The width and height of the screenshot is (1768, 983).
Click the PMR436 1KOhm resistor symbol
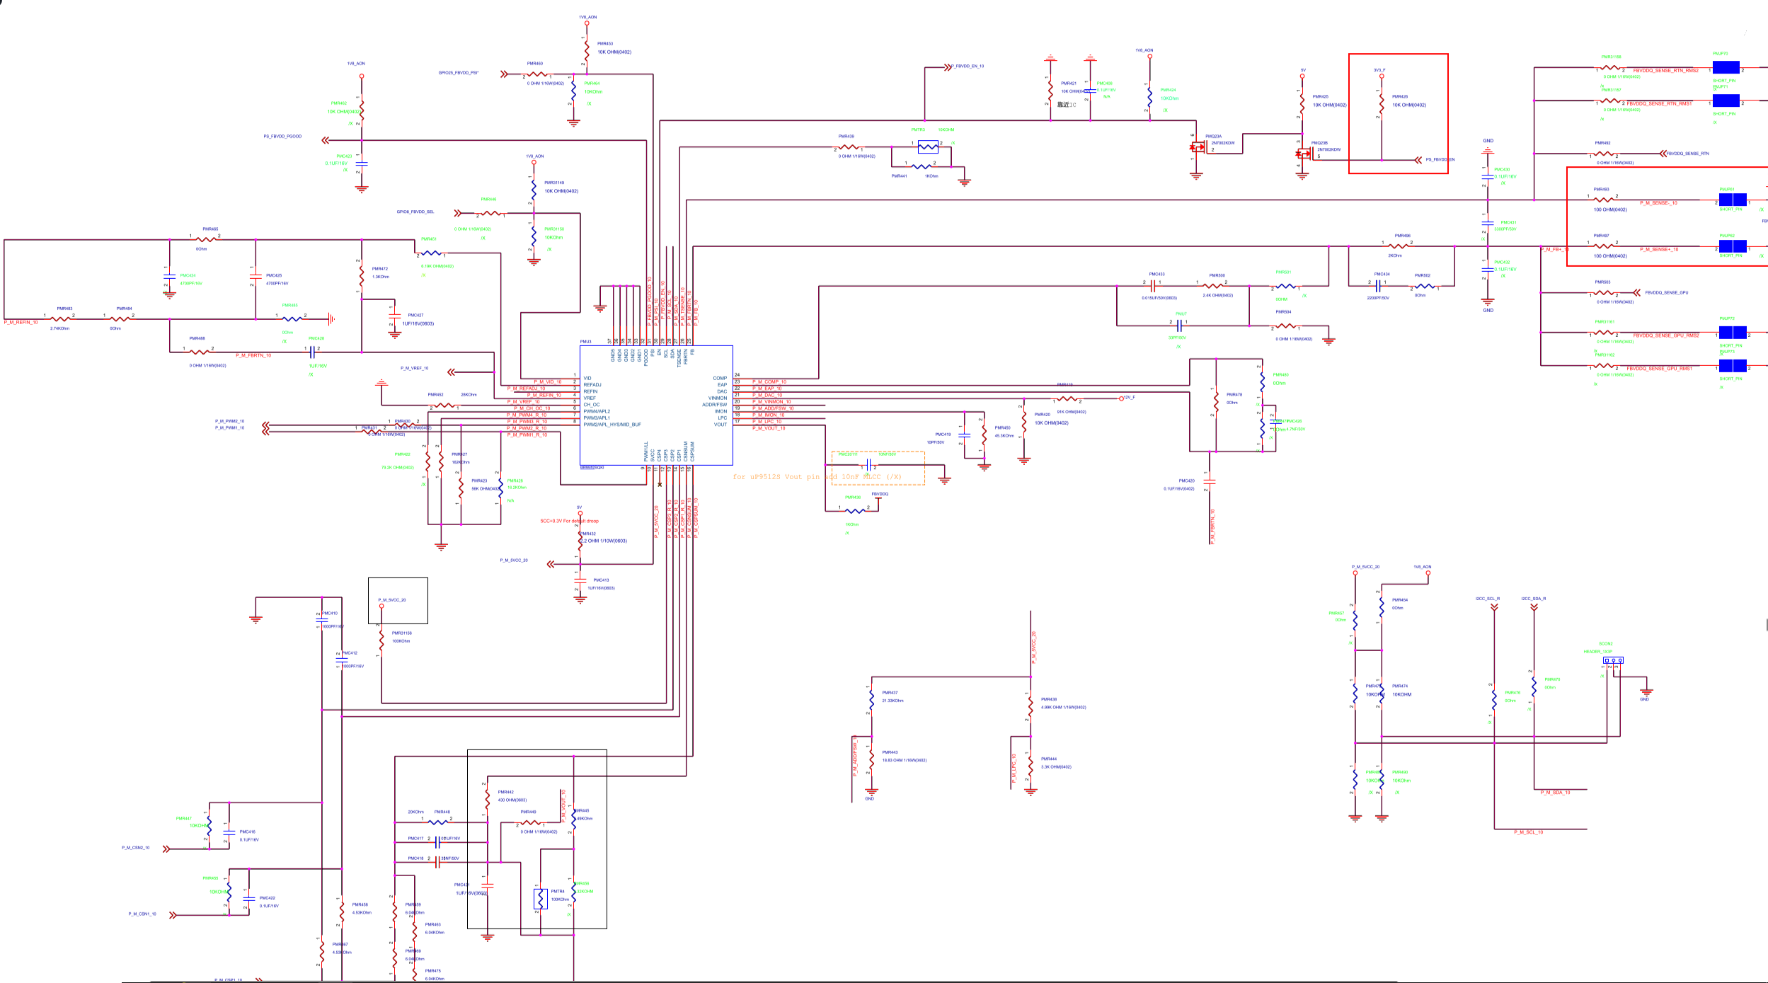tap(854, 510)
